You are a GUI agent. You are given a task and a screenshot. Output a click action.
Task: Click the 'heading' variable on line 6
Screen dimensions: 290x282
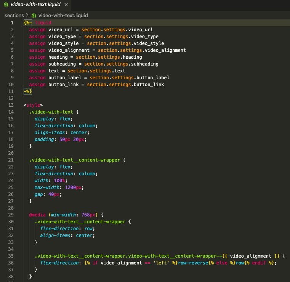point(58,57)
